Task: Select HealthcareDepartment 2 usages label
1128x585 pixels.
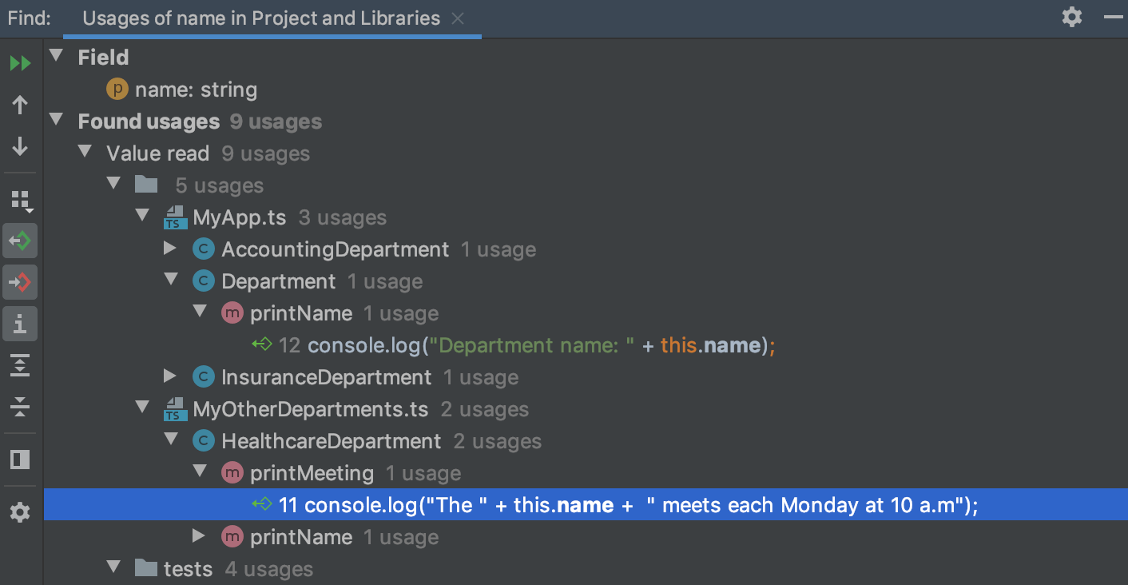Action: click(x=381, y=441)
